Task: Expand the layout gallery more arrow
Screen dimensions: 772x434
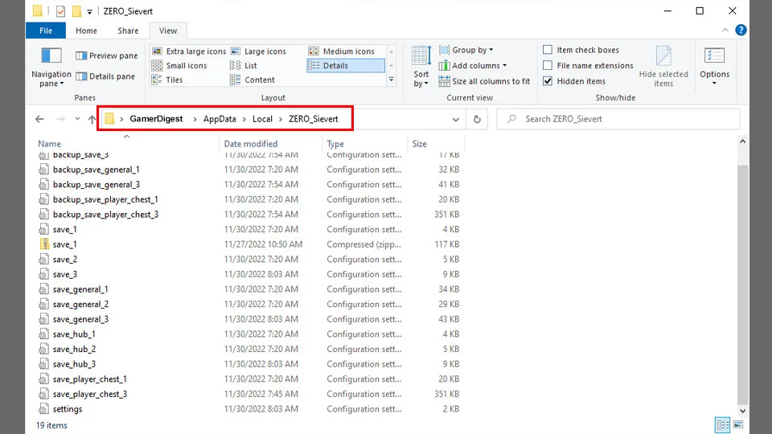Action: pos(392,80)
